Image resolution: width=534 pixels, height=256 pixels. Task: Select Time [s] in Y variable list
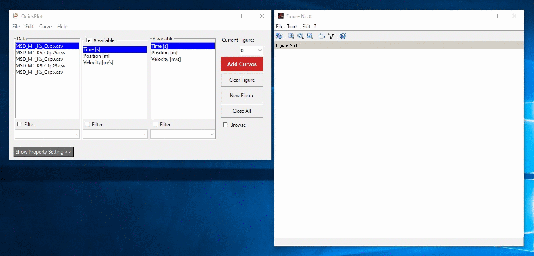pyautogui.click(x=183, y=46)
